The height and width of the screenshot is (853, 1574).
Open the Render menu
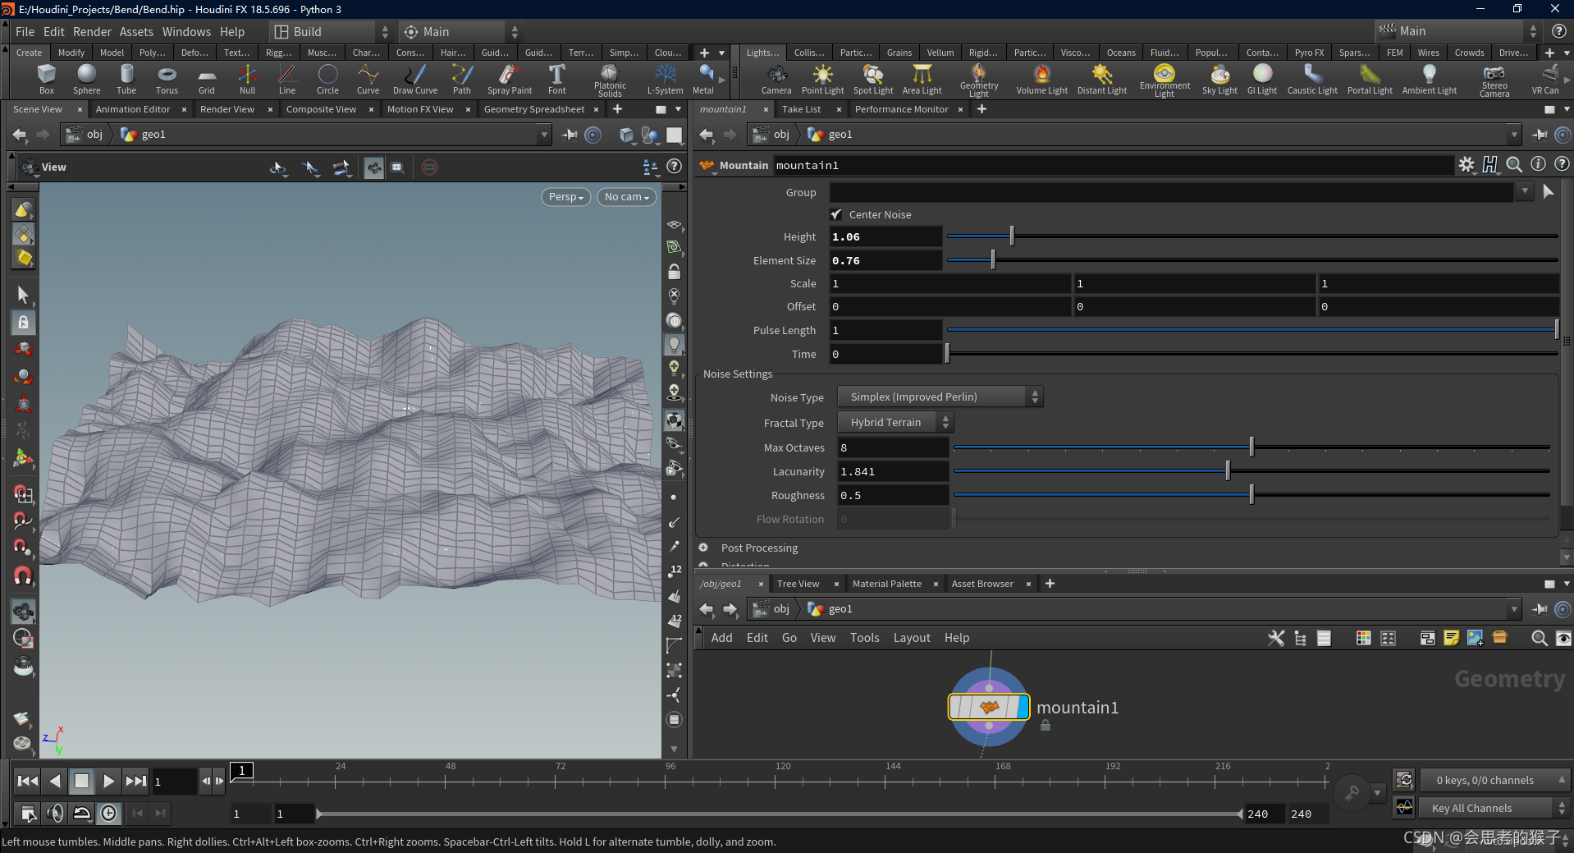92,32
